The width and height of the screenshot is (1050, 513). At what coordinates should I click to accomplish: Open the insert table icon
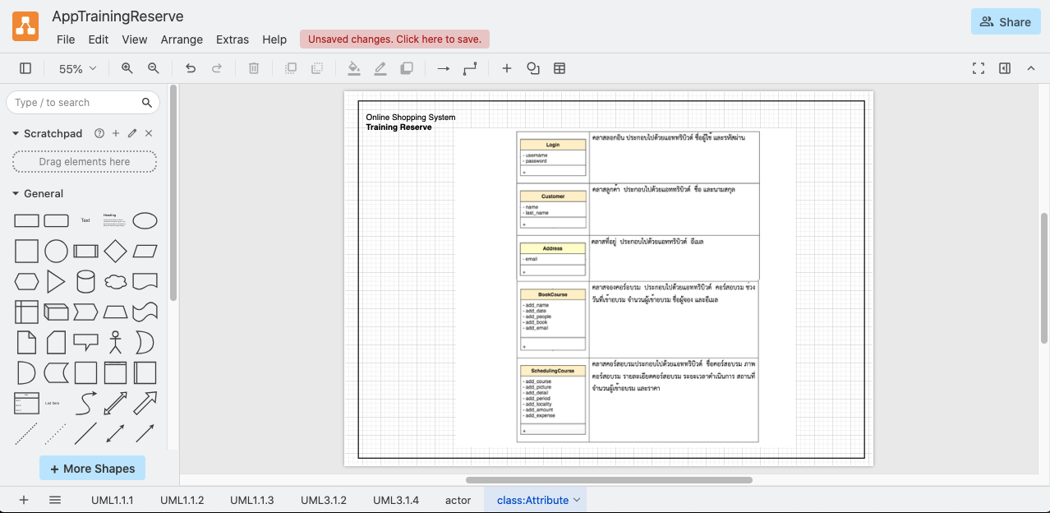tap(560, 69)
